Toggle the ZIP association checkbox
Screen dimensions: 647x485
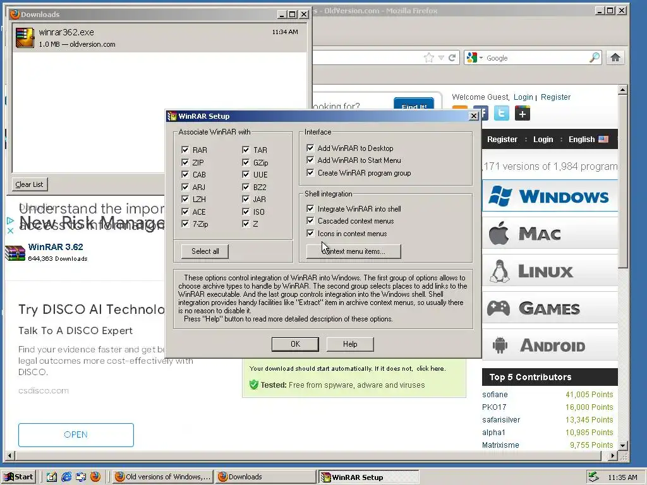coord(185,162)
